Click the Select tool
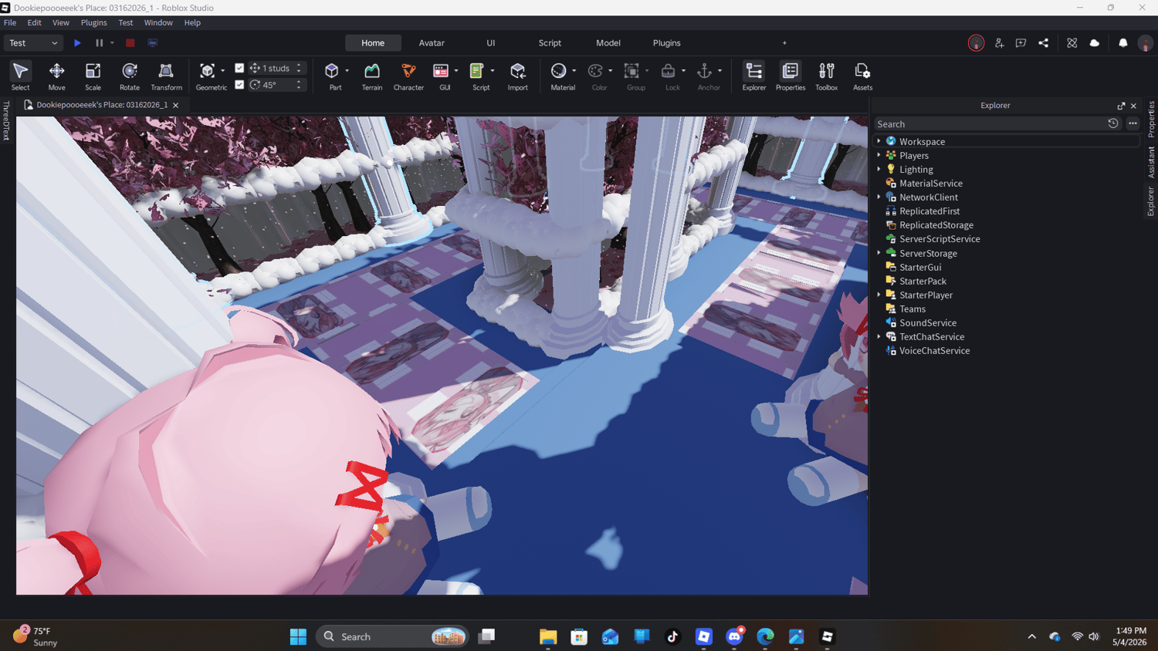This screenshot has height=651, width=1158. (x=20, y=76)
